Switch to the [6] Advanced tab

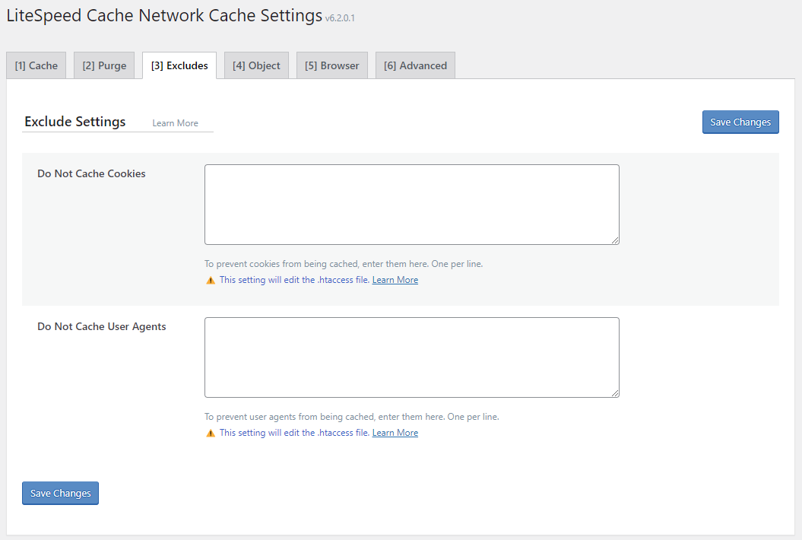[415, 65]
